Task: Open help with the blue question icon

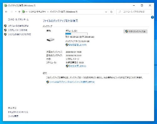Action: click(x=152, y=17)
